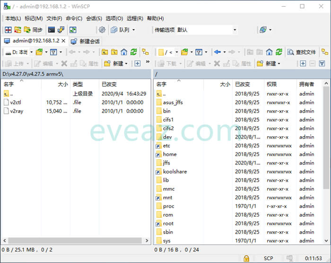Open session in PuTTY icon
The width and height of the screenshot is (331, 263).
click(x=61, y=30)
